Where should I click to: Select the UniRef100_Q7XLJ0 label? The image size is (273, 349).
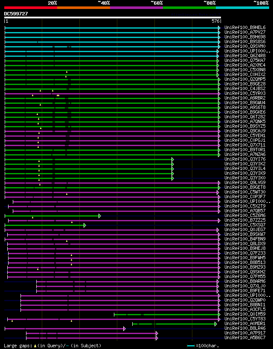(x=245, y=286)
